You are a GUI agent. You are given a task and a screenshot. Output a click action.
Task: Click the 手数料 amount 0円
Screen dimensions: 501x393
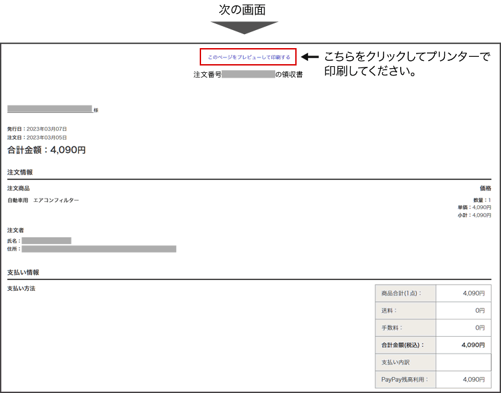click(480, 327)
